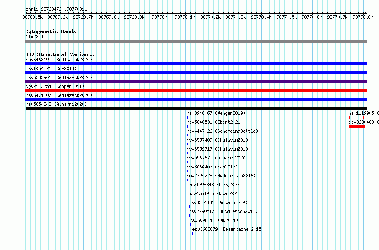Click ruler tick labeled 98770.5k
The image size is (379, 250).
[287, 17]
